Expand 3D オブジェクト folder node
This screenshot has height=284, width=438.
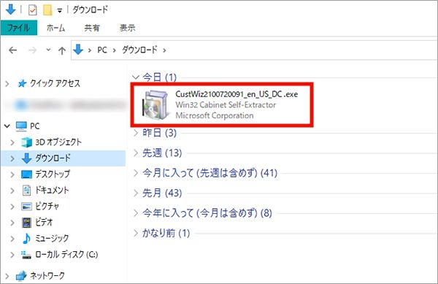pos(12,142)
